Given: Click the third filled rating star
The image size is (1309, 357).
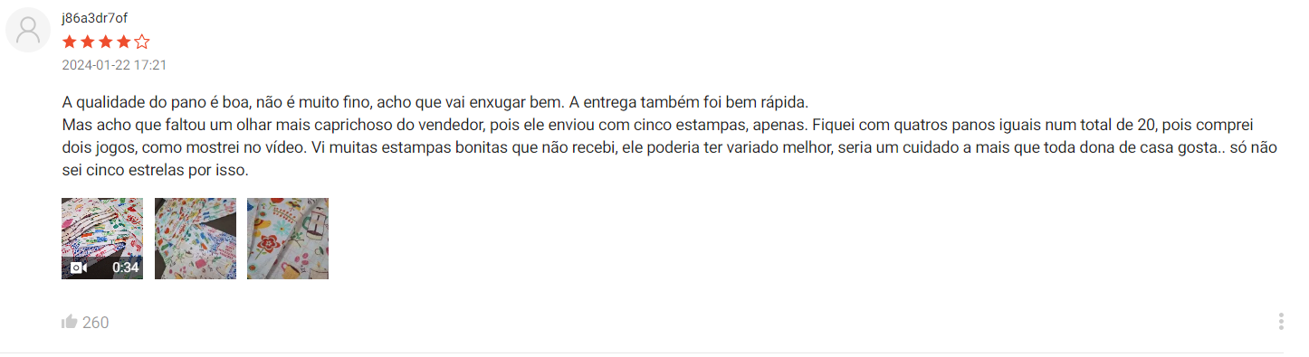Looking at the screenshot, I should 106,42.
